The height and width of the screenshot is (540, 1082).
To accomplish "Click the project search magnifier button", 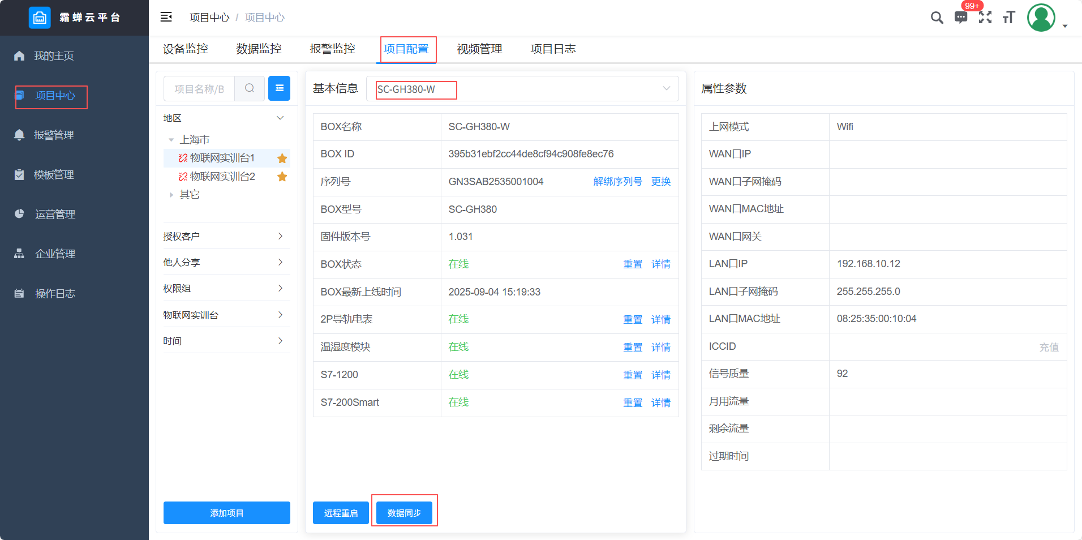I will (x=250, y=88).
